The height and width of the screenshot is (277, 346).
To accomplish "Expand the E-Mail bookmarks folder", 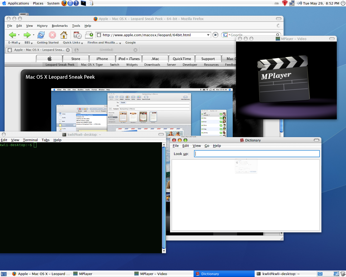I will tap(14, 43).
